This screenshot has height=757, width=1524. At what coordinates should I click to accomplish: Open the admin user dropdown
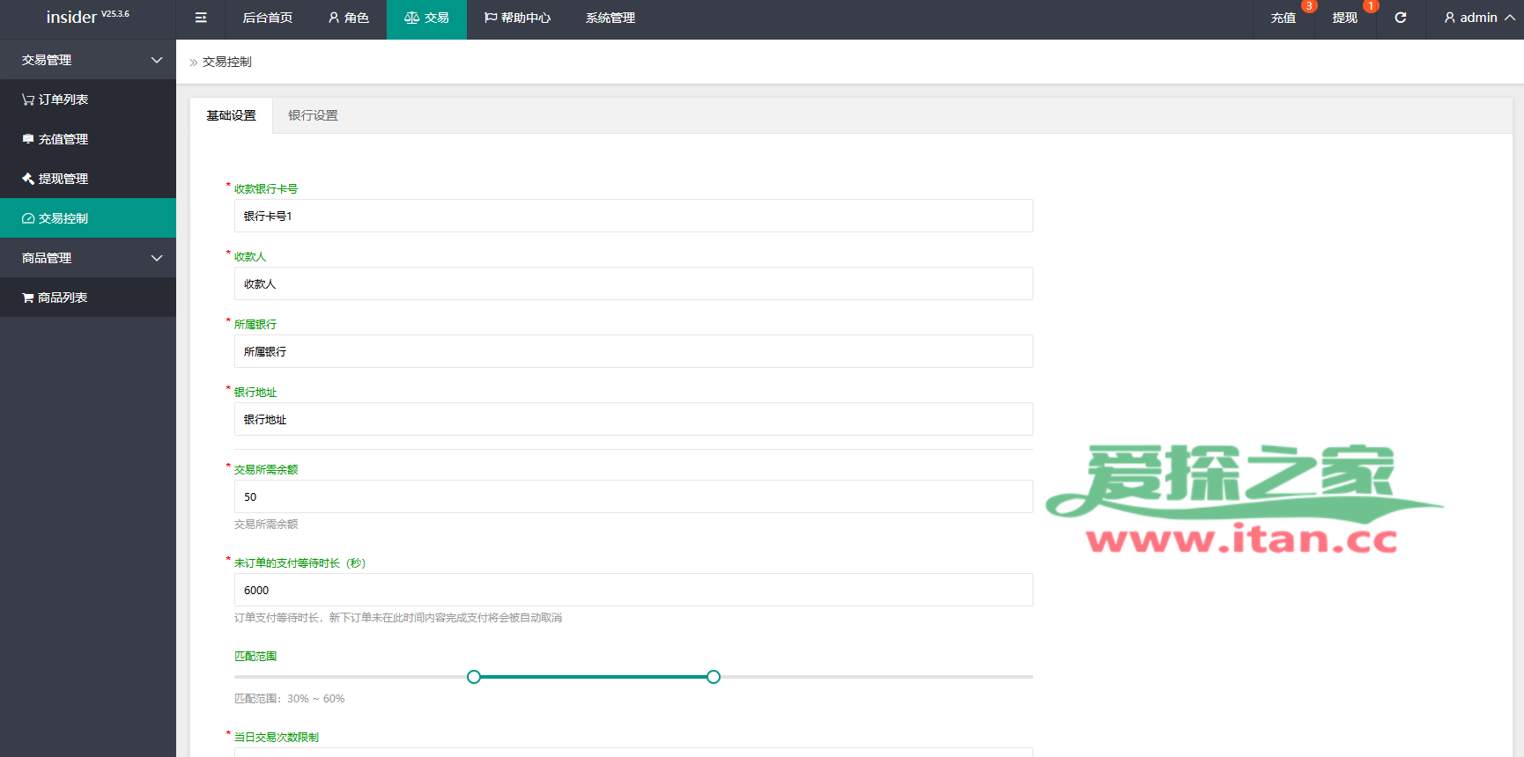[x=1478, y=18]
